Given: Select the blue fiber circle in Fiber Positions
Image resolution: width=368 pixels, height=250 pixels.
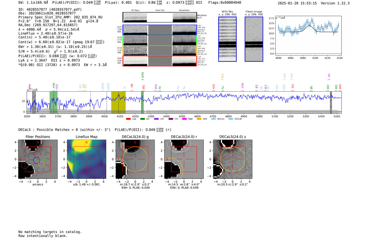Looking at the screenshot, I should [37, 160].
